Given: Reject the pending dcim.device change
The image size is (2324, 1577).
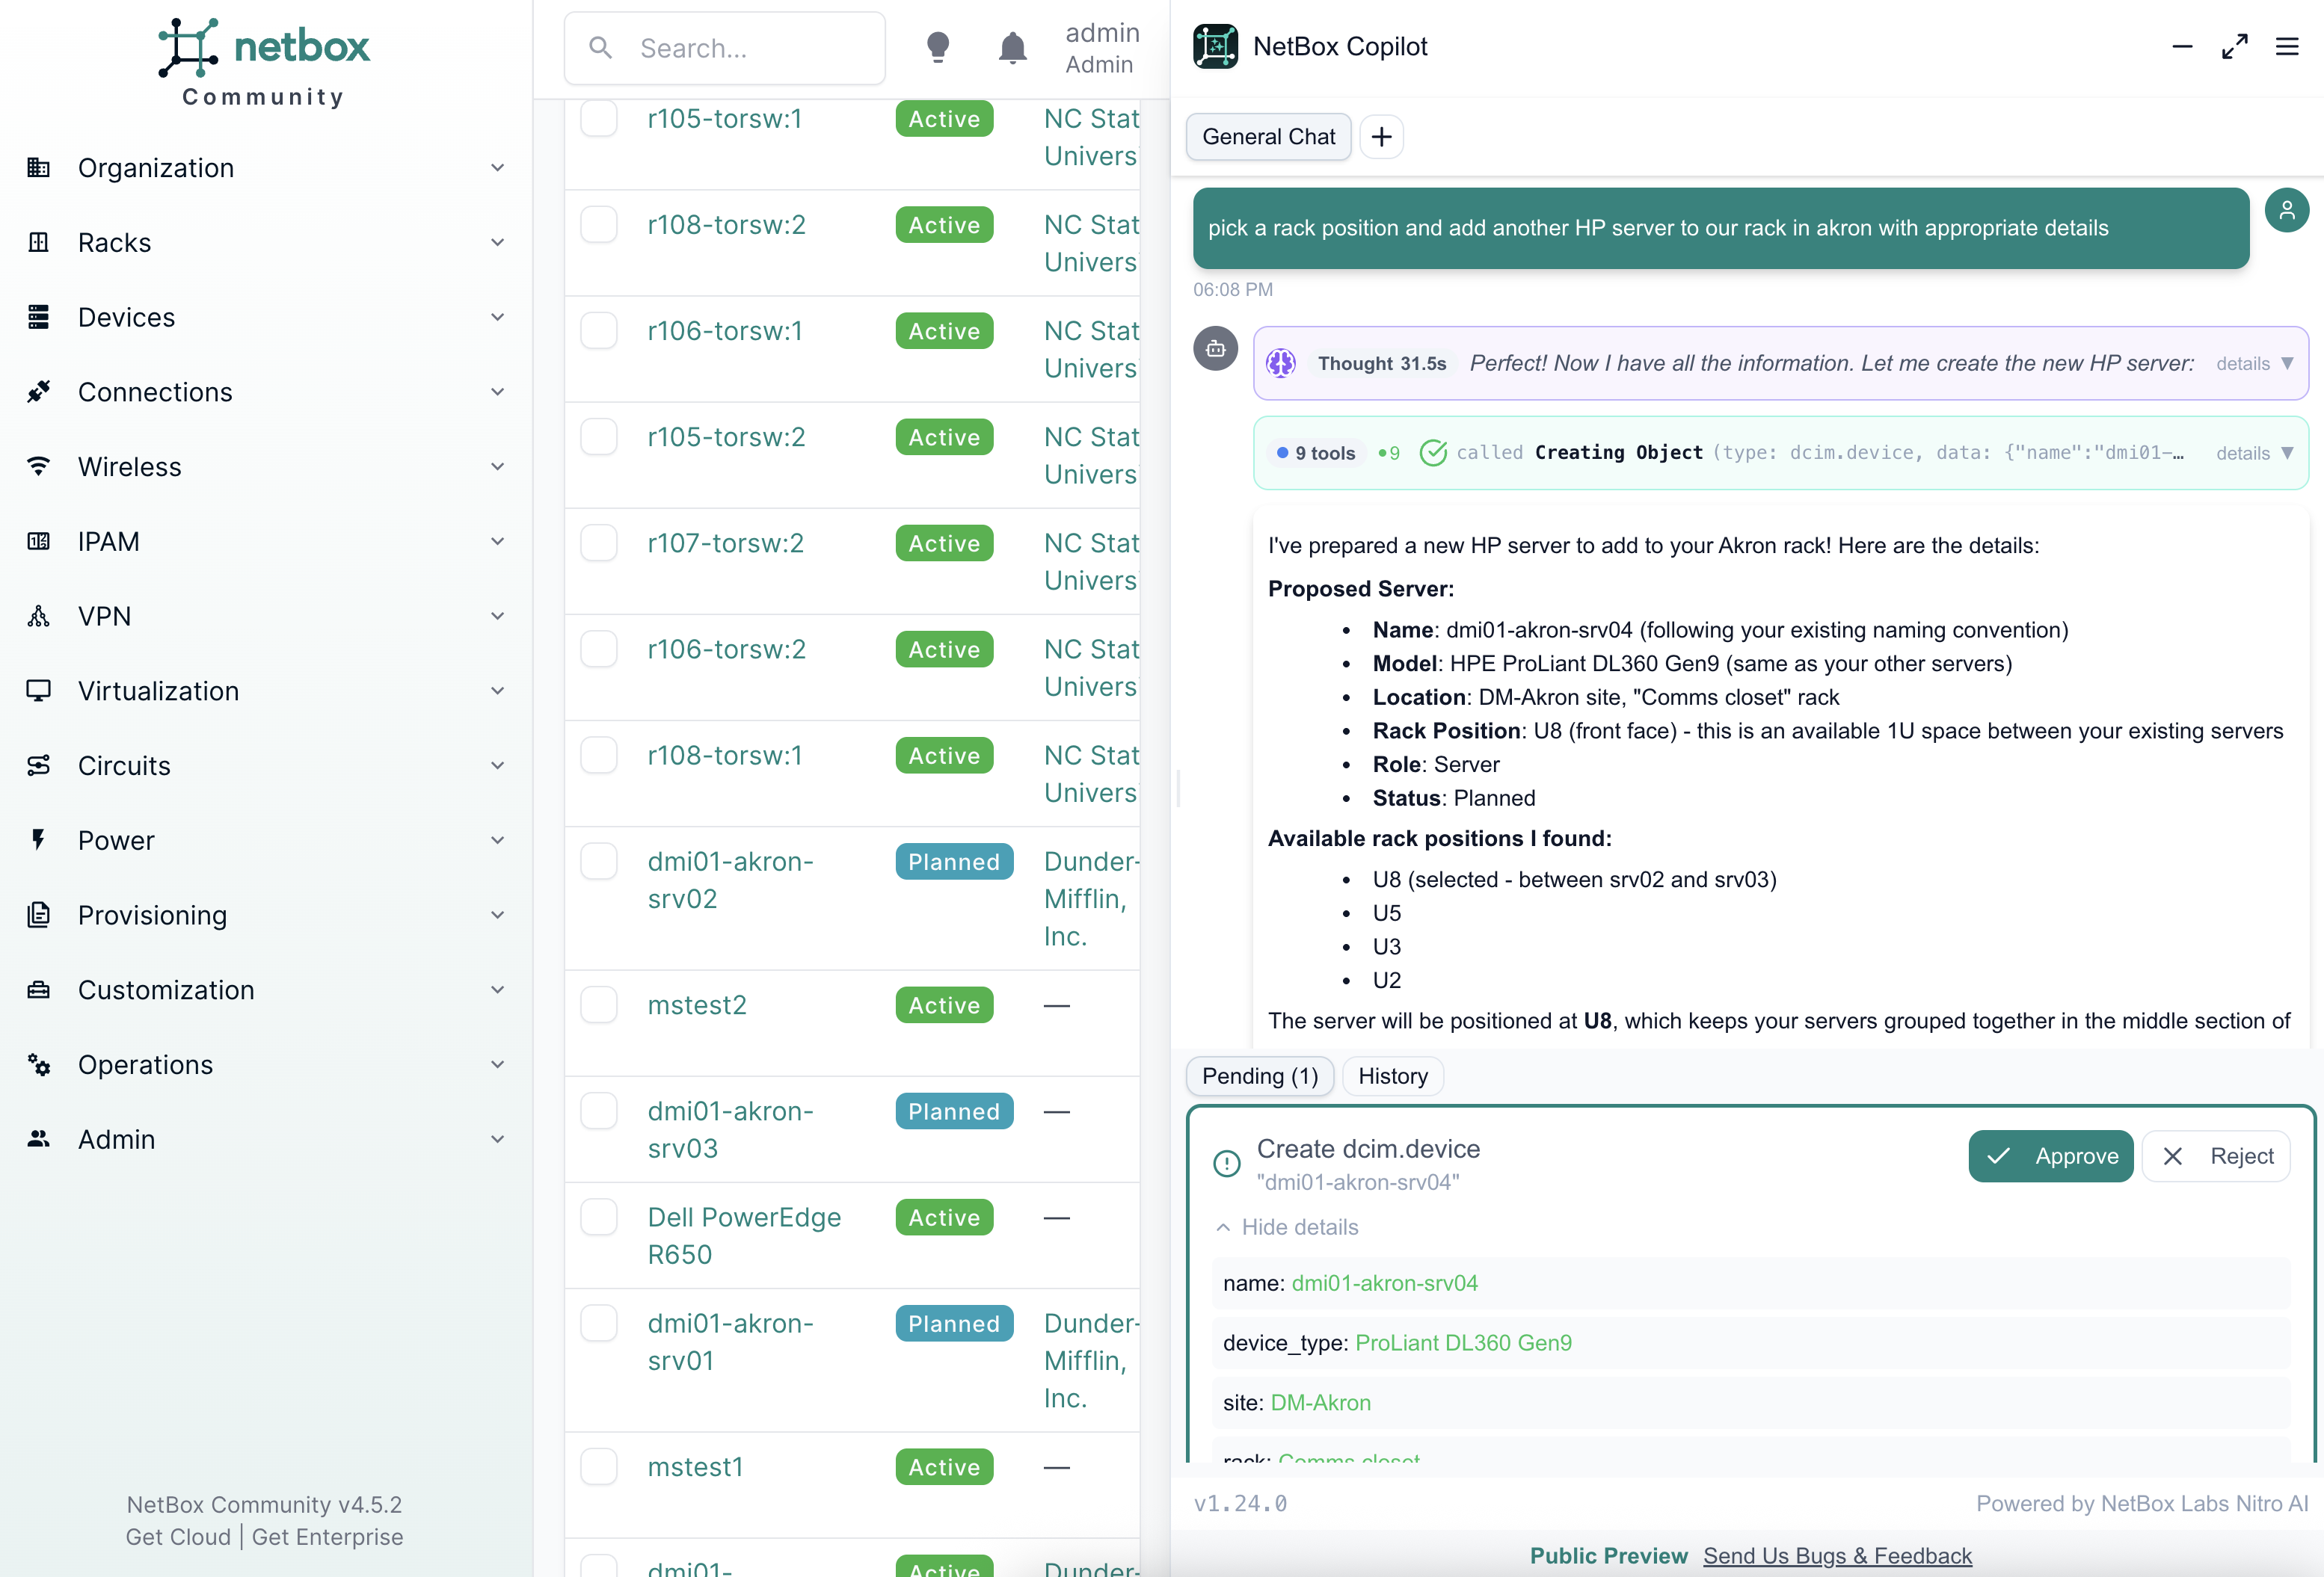Looking at the screenshot, I should (2215, 1156).
